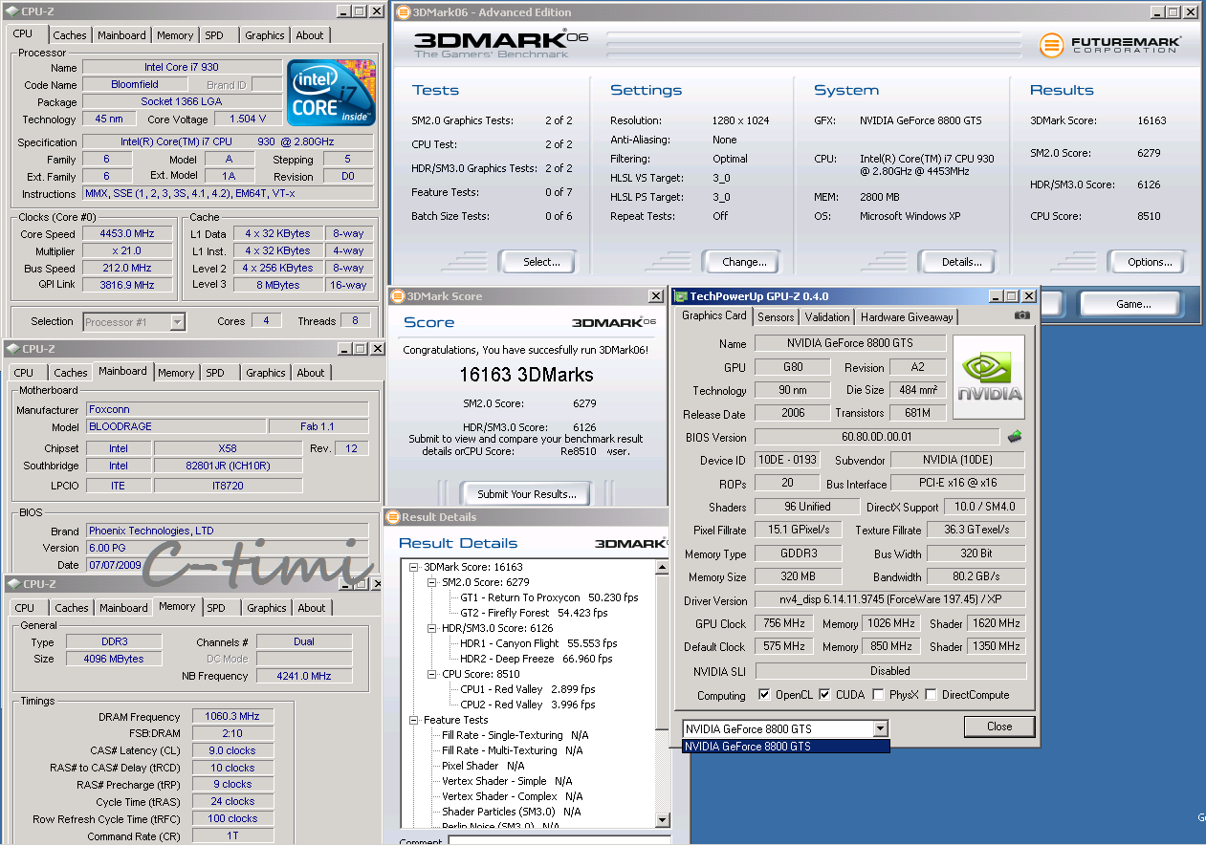This screenshot has height=846, width=1206.
Task: Click the 3DMark06 Advanced Edition title bar icon
Action: tap(403, 12)
